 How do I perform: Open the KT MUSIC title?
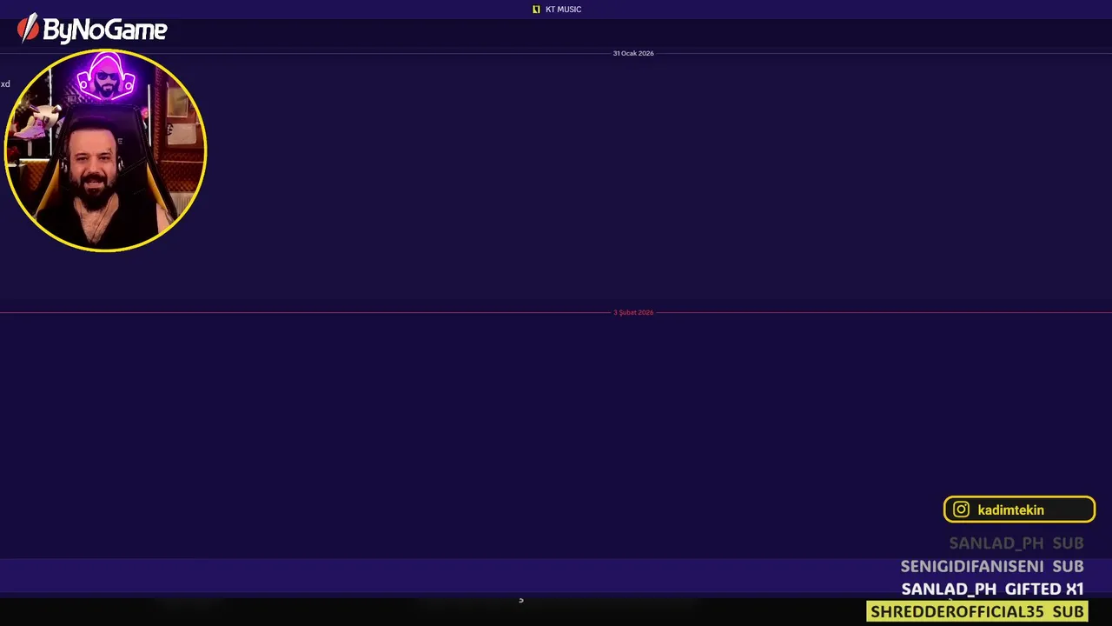click(563, 10)
